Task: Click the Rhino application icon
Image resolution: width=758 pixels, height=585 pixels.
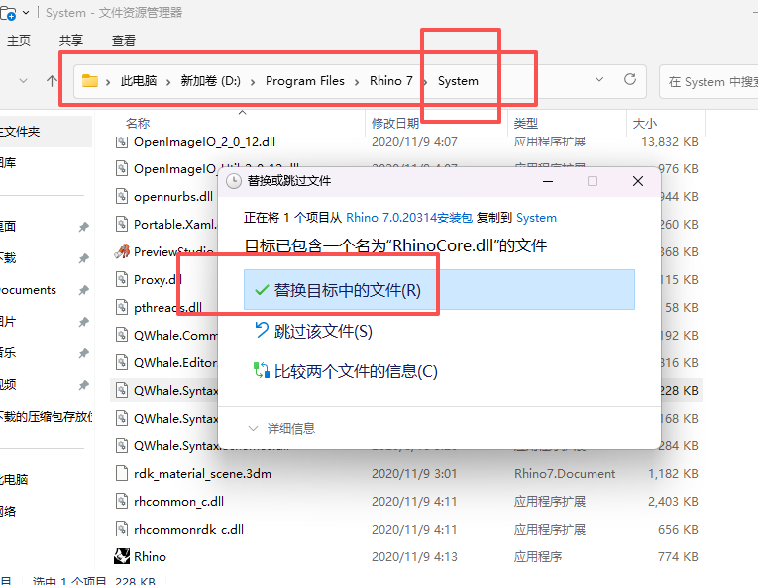Action: click(x=122, y=556)
